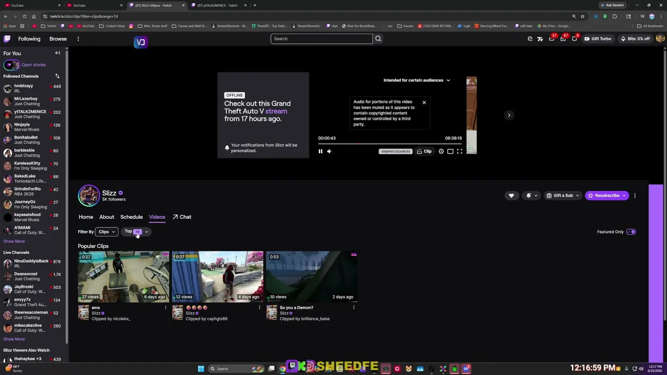The height and width of the screenshot is (375, 667).
Task: Click the Resubscribe button label
Action: (607, 195)
